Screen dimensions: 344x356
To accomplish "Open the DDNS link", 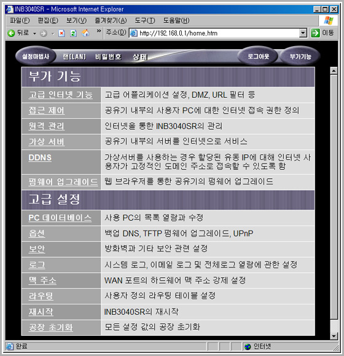I will (x=40, y=157).
